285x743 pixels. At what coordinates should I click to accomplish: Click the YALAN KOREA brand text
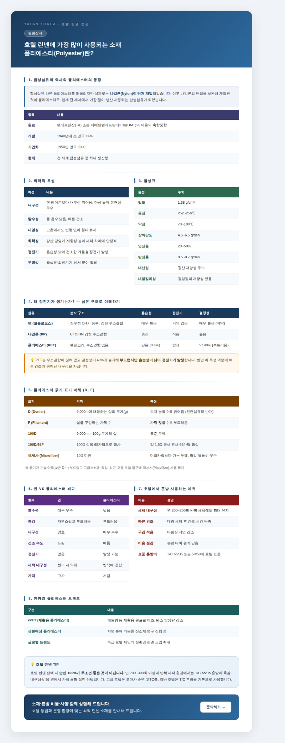[40, 24]
